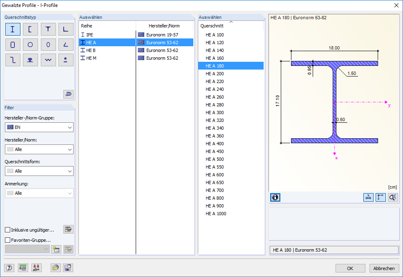The width and height of the screenshot is (403, 277).
Task: Toggle axes display in preview
Action: [x=381, y=197]
